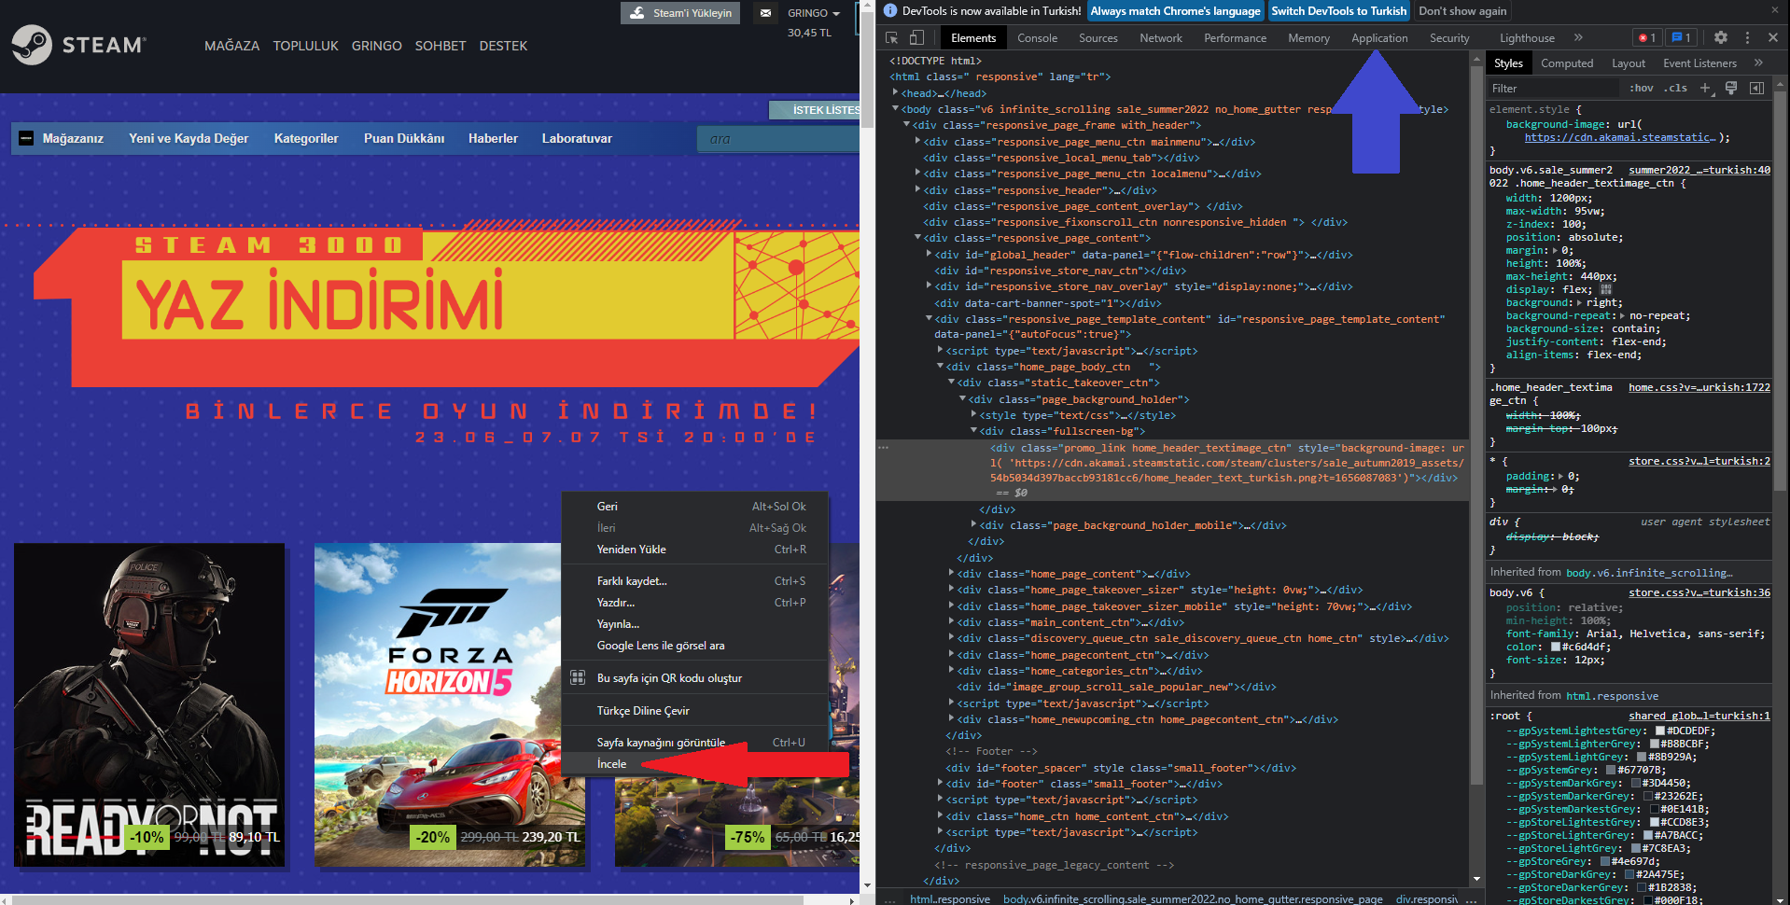
Task: Collapse the body element in DOM tree
Action: click(x=896, y=108)
